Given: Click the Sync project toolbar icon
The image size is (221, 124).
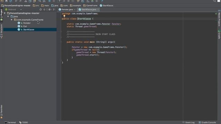Looking at the screenshot, I should point(11,1).
